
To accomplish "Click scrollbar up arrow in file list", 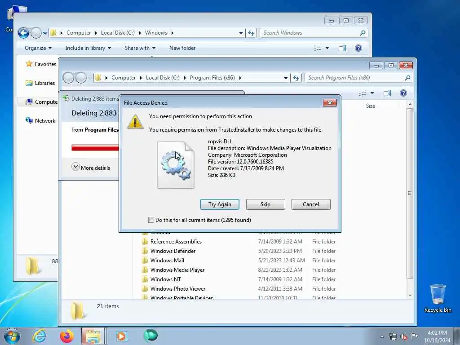I will pyautogui.click(x=410, y=104).
